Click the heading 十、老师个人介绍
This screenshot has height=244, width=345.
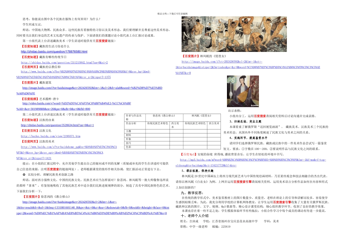[195, 216]
